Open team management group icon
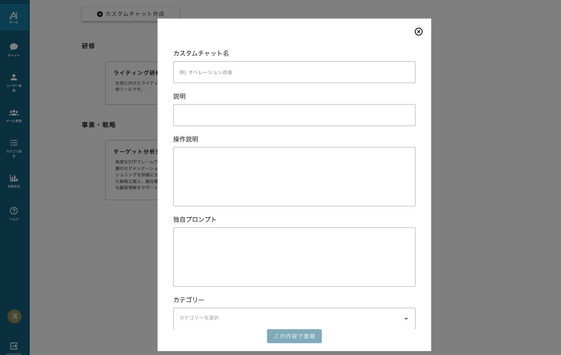 click(x=14, y=113)
